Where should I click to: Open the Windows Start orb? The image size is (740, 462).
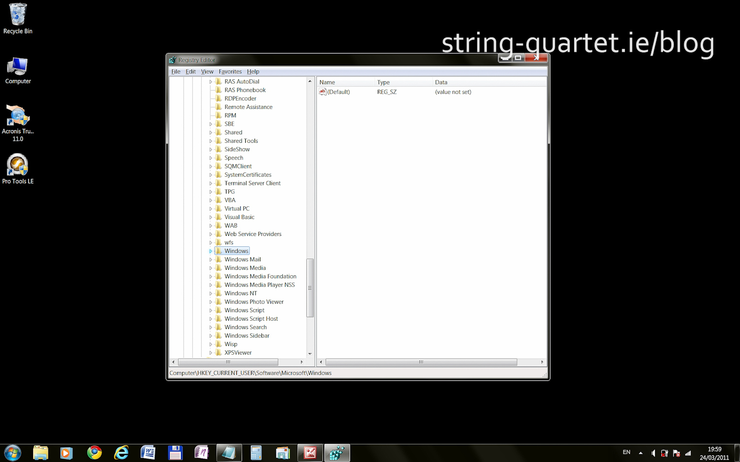pos(12,453)
